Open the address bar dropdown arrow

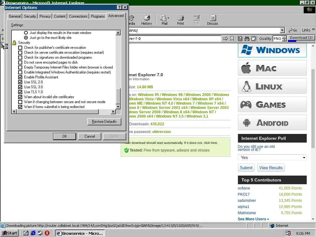click(282, 31)
